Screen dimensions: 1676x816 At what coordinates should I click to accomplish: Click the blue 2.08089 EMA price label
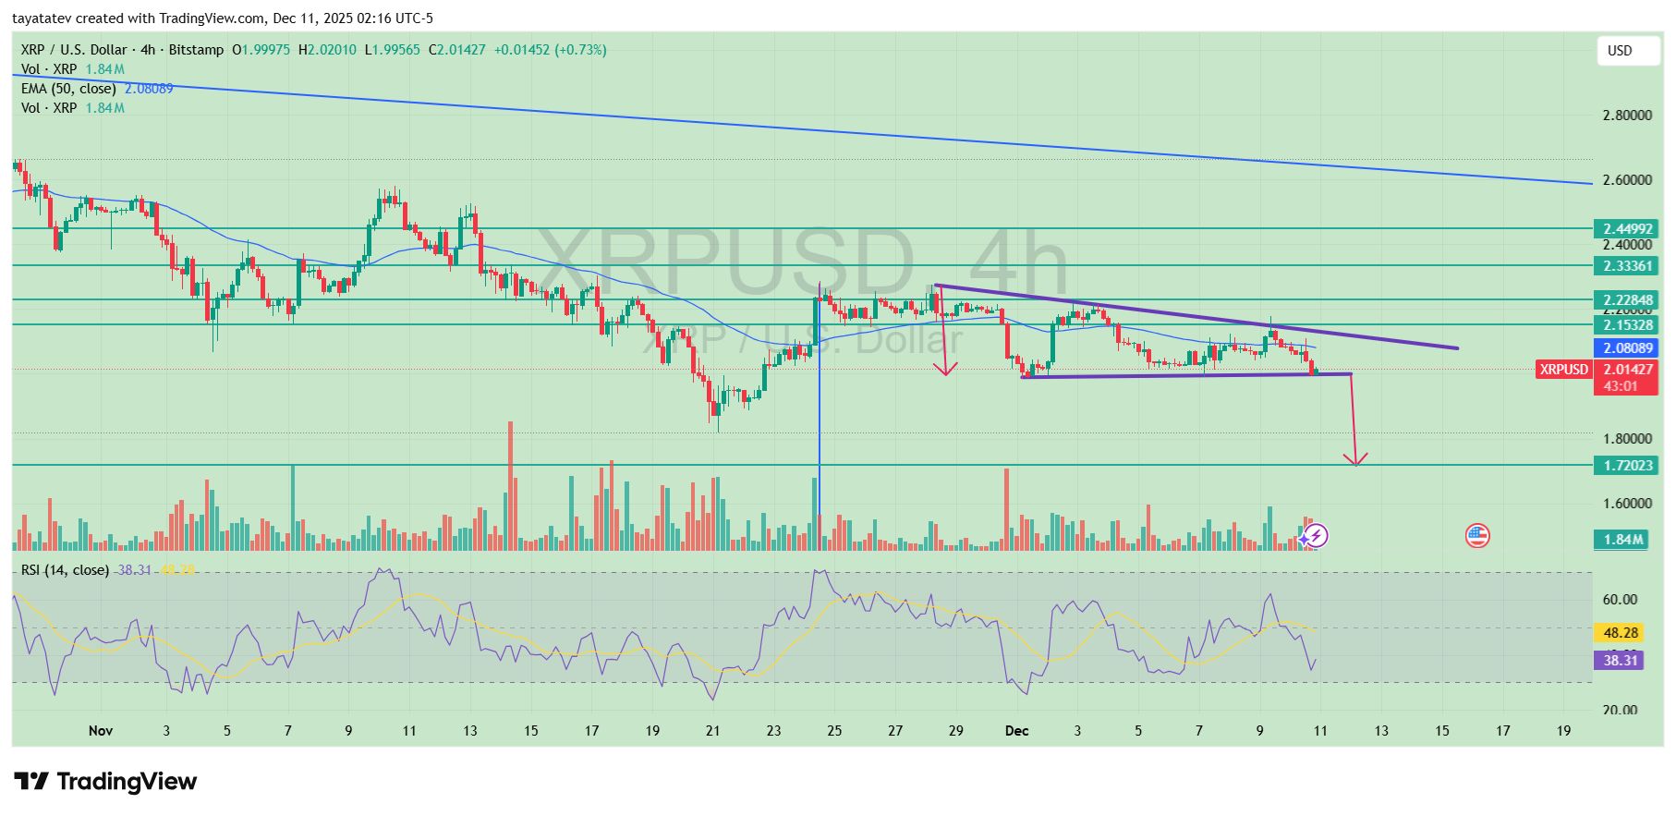click(1626, 348)
